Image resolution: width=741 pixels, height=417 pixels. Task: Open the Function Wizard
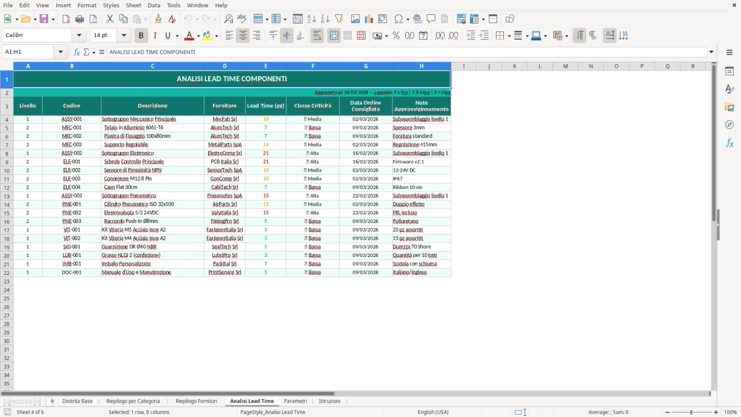point(77,53)
